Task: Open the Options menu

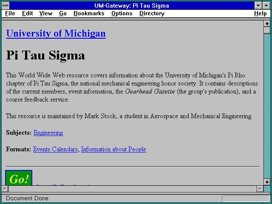Action: tap(122, 14)
